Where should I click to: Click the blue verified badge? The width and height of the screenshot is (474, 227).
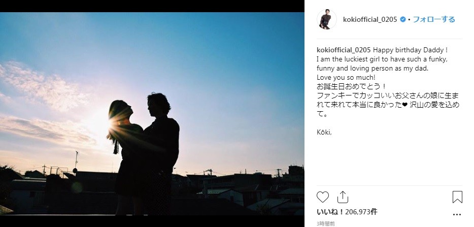coord(402,20)
